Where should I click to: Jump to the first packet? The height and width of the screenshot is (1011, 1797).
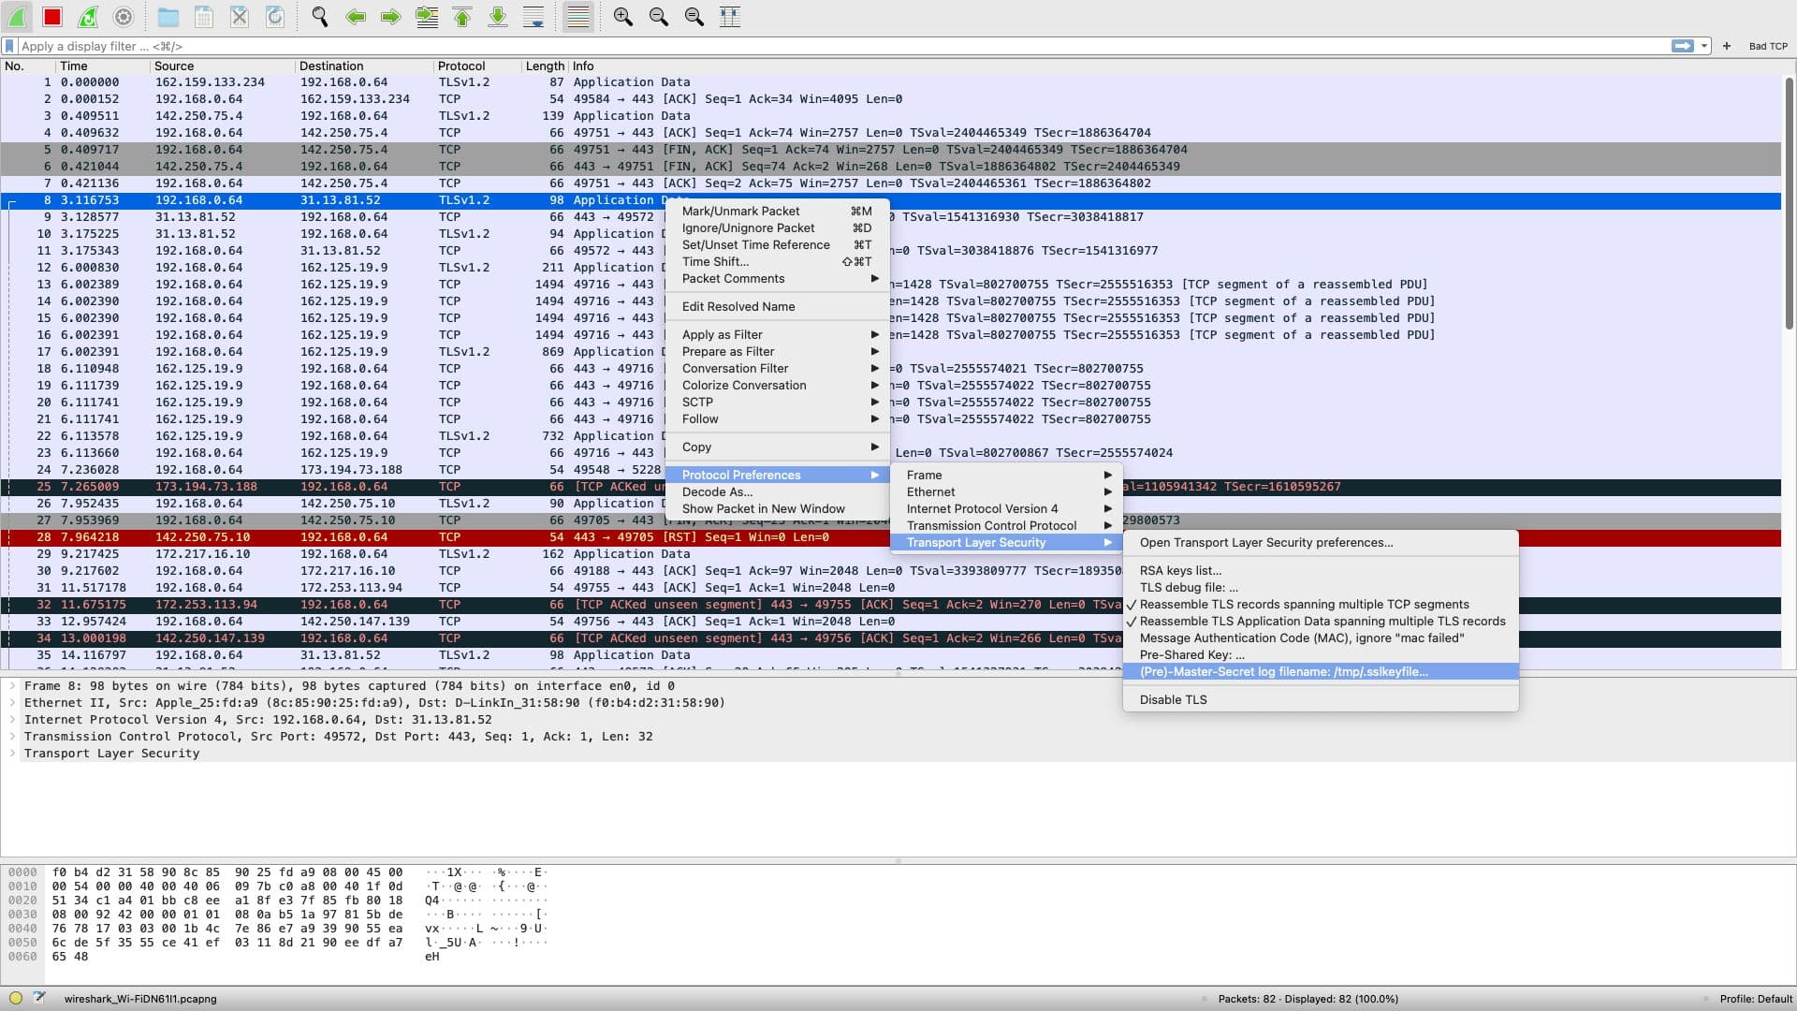pos(462,17)
